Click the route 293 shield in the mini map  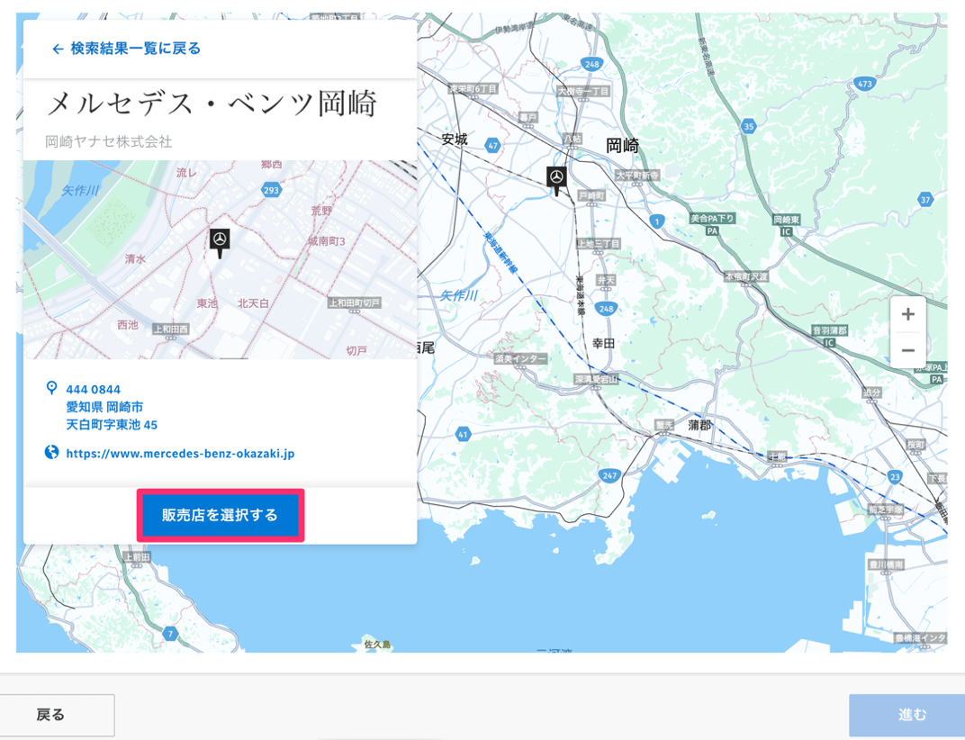272,190
